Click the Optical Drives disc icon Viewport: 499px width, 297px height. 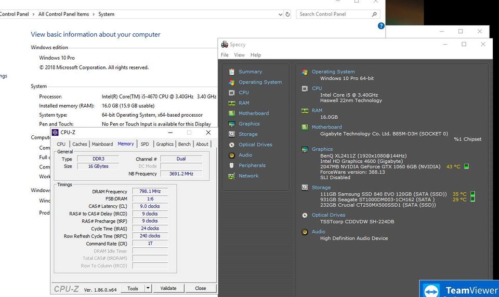click(x=232, y=145)
